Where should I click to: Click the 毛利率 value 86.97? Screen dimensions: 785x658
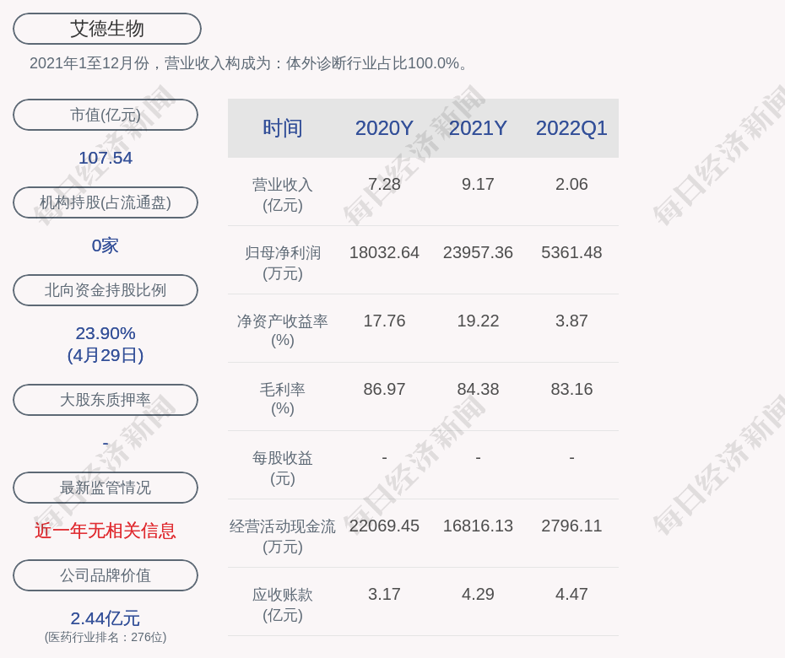384,389
